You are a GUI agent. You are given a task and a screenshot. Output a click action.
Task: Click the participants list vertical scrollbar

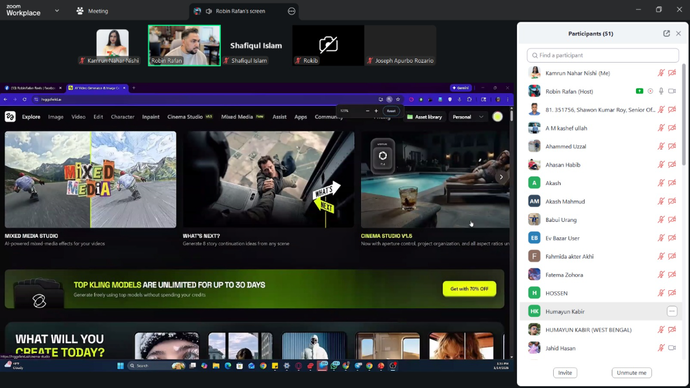pyautogui.click(x=684, y=115)
